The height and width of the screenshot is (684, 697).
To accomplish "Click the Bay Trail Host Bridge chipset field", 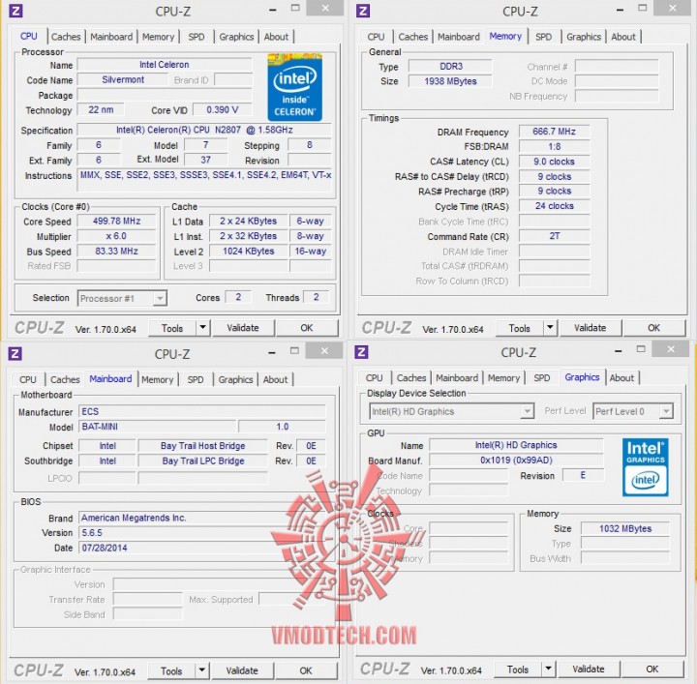I will (x=202, y=446).
